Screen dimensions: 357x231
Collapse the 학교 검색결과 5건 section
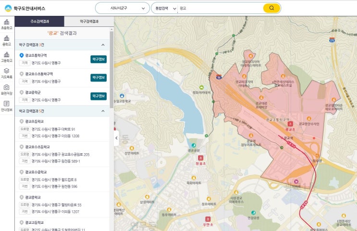[x=103, y=111]
